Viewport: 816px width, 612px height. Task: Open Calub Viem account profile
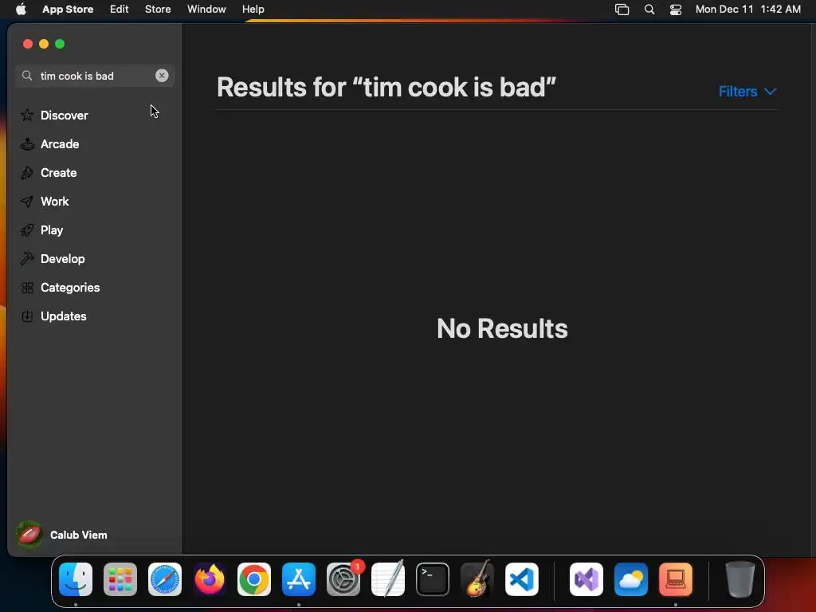[x=62, y=535]
